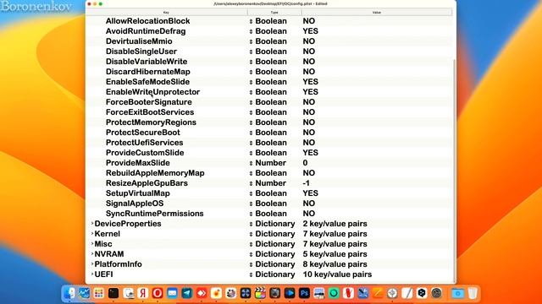Image resolution: width=542 pixels, height=304 pixels.
Task: Open type selector for ResizeAppleGpuBars
Action: pos(251,183)
